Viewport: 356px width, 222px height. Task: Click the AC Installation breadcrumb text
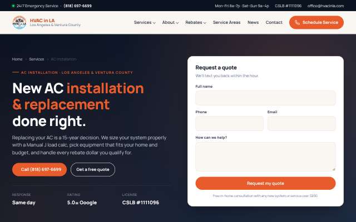[x=63, y=59]
